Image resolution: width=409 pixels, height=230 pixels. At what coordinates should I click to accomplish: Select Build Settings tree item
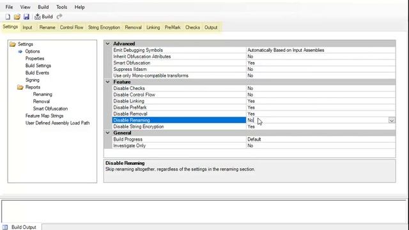point(38,66)
